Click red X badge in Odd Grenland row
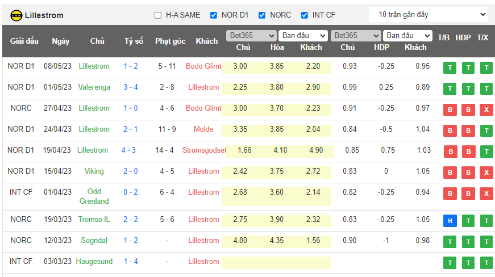Image resolution: width=495 pixels, height=277 pixels. (486, 194)
